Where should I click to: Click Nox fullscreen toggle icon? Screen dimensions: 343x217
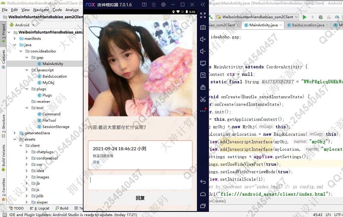coord(203,15)
